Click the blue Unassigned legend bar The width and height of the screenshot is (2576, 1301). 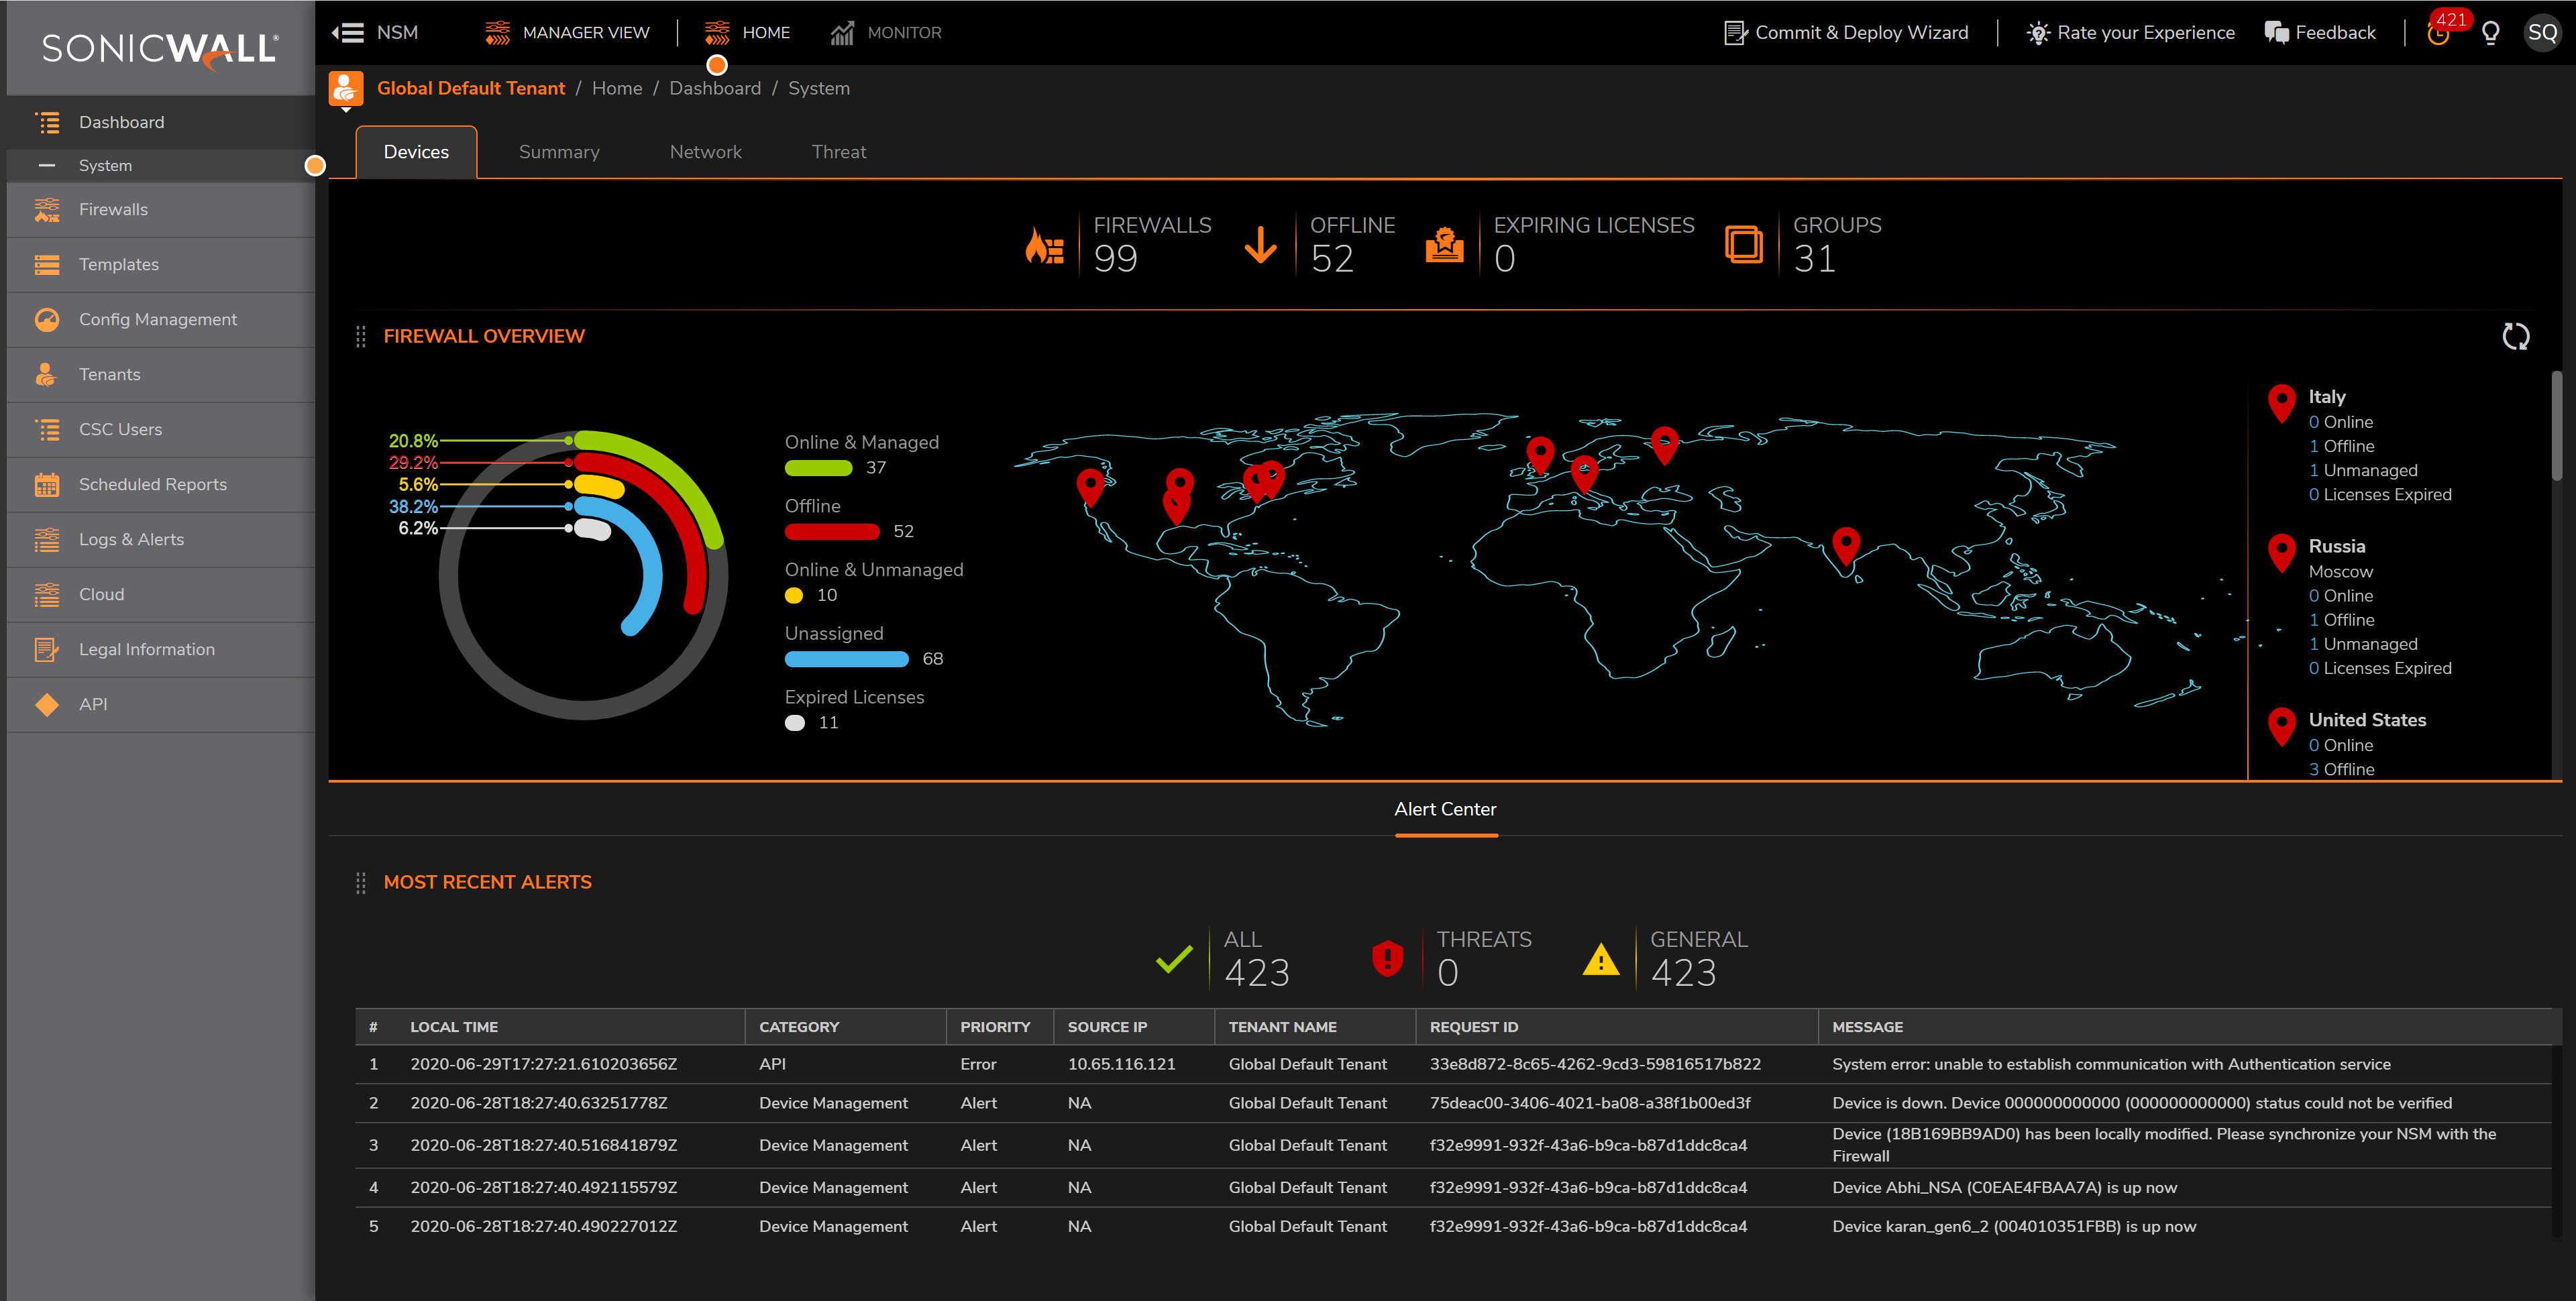coord(846,659)
